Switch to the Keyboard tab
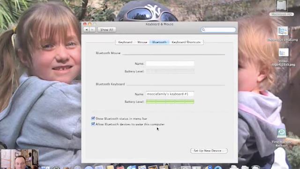 (x=125, y=42)
